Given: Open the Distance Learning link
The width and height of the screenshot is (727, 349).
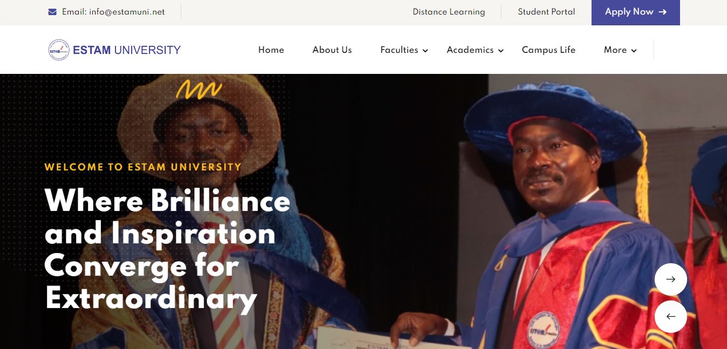Looking at the screenshot, I should coord(449,12).
